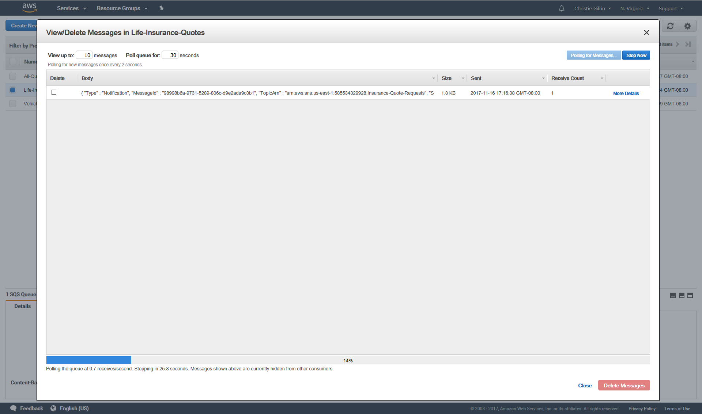Toggle the Vehicle queue checkbox

(x=13, y=104)
